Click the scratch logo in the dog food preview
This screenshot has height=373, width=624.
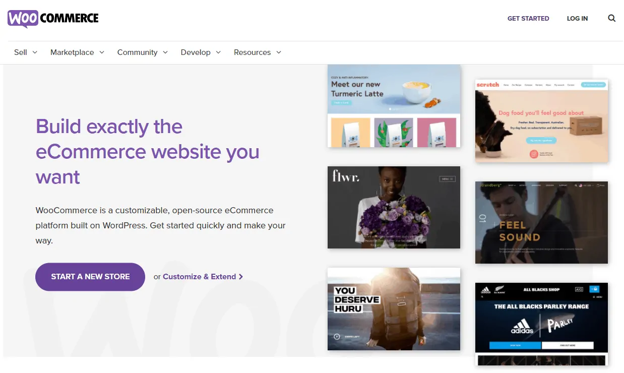(x=487, y=85)
